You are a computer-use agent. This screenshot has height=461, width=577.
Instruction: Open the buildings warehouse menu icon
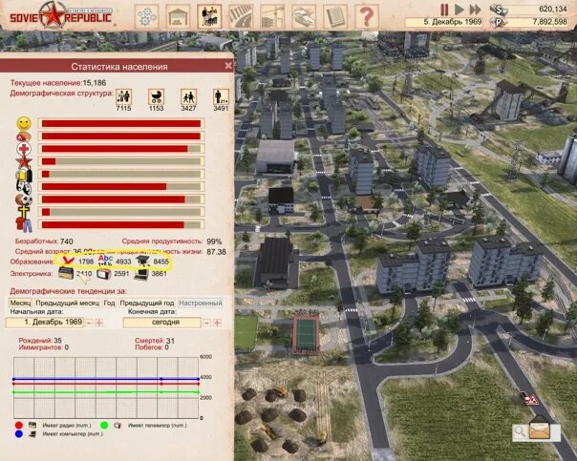179,16
